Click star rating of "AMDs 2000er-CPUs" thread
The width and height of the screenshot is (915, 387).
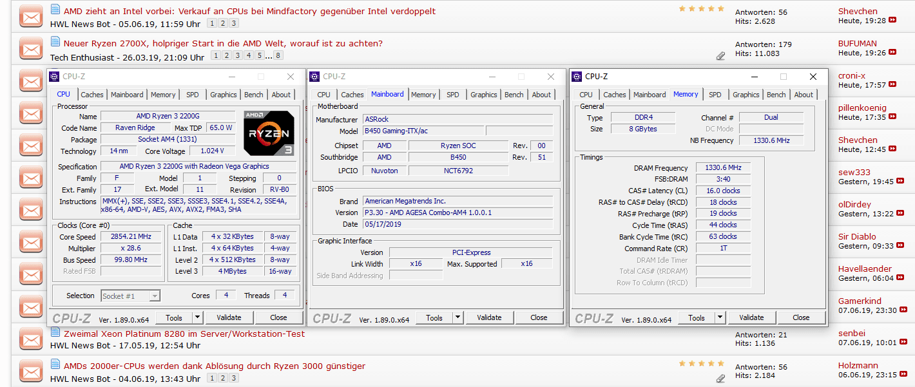(x=702, y=363)
